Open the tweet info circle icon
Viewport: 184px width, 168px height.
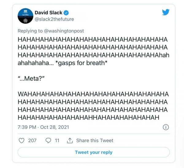(166, 127)
